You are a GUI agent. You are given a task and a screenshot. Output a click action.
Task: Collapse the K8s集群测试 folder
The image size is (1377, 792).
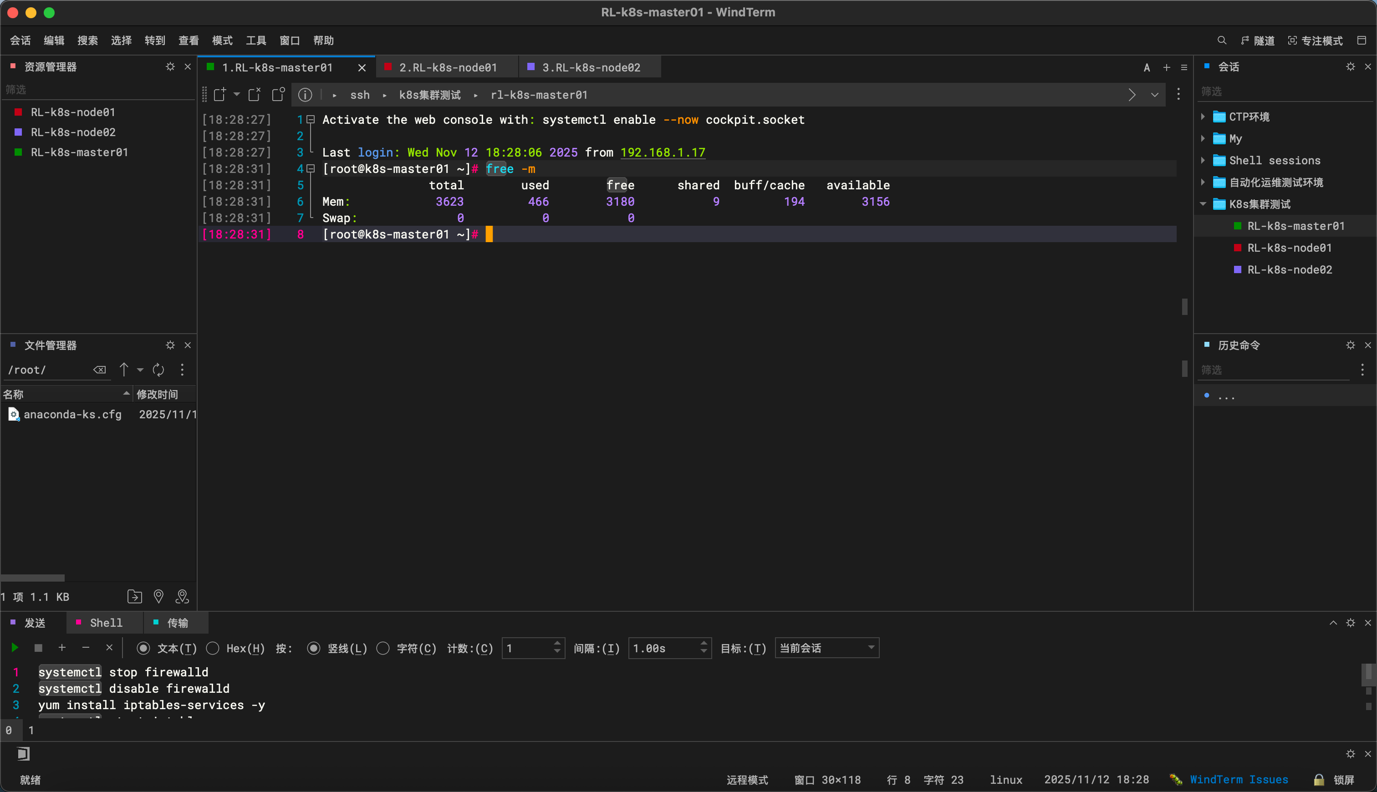tap(1202, 204)
